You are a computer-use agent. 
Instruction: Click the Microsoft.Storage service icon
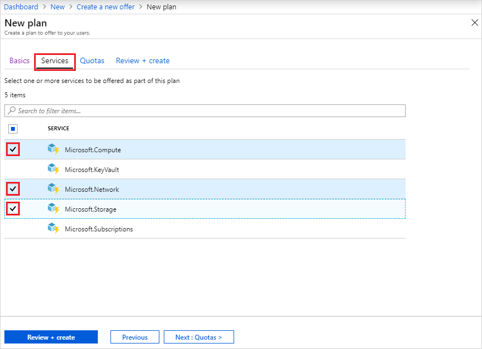[x=54, y=209]
